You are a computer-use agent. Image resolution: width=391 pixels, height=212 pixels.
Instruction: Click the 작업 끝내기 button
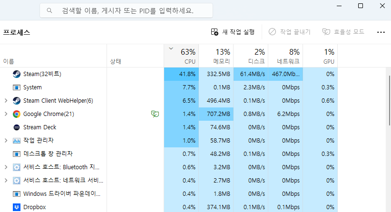(x=289, y=32)
